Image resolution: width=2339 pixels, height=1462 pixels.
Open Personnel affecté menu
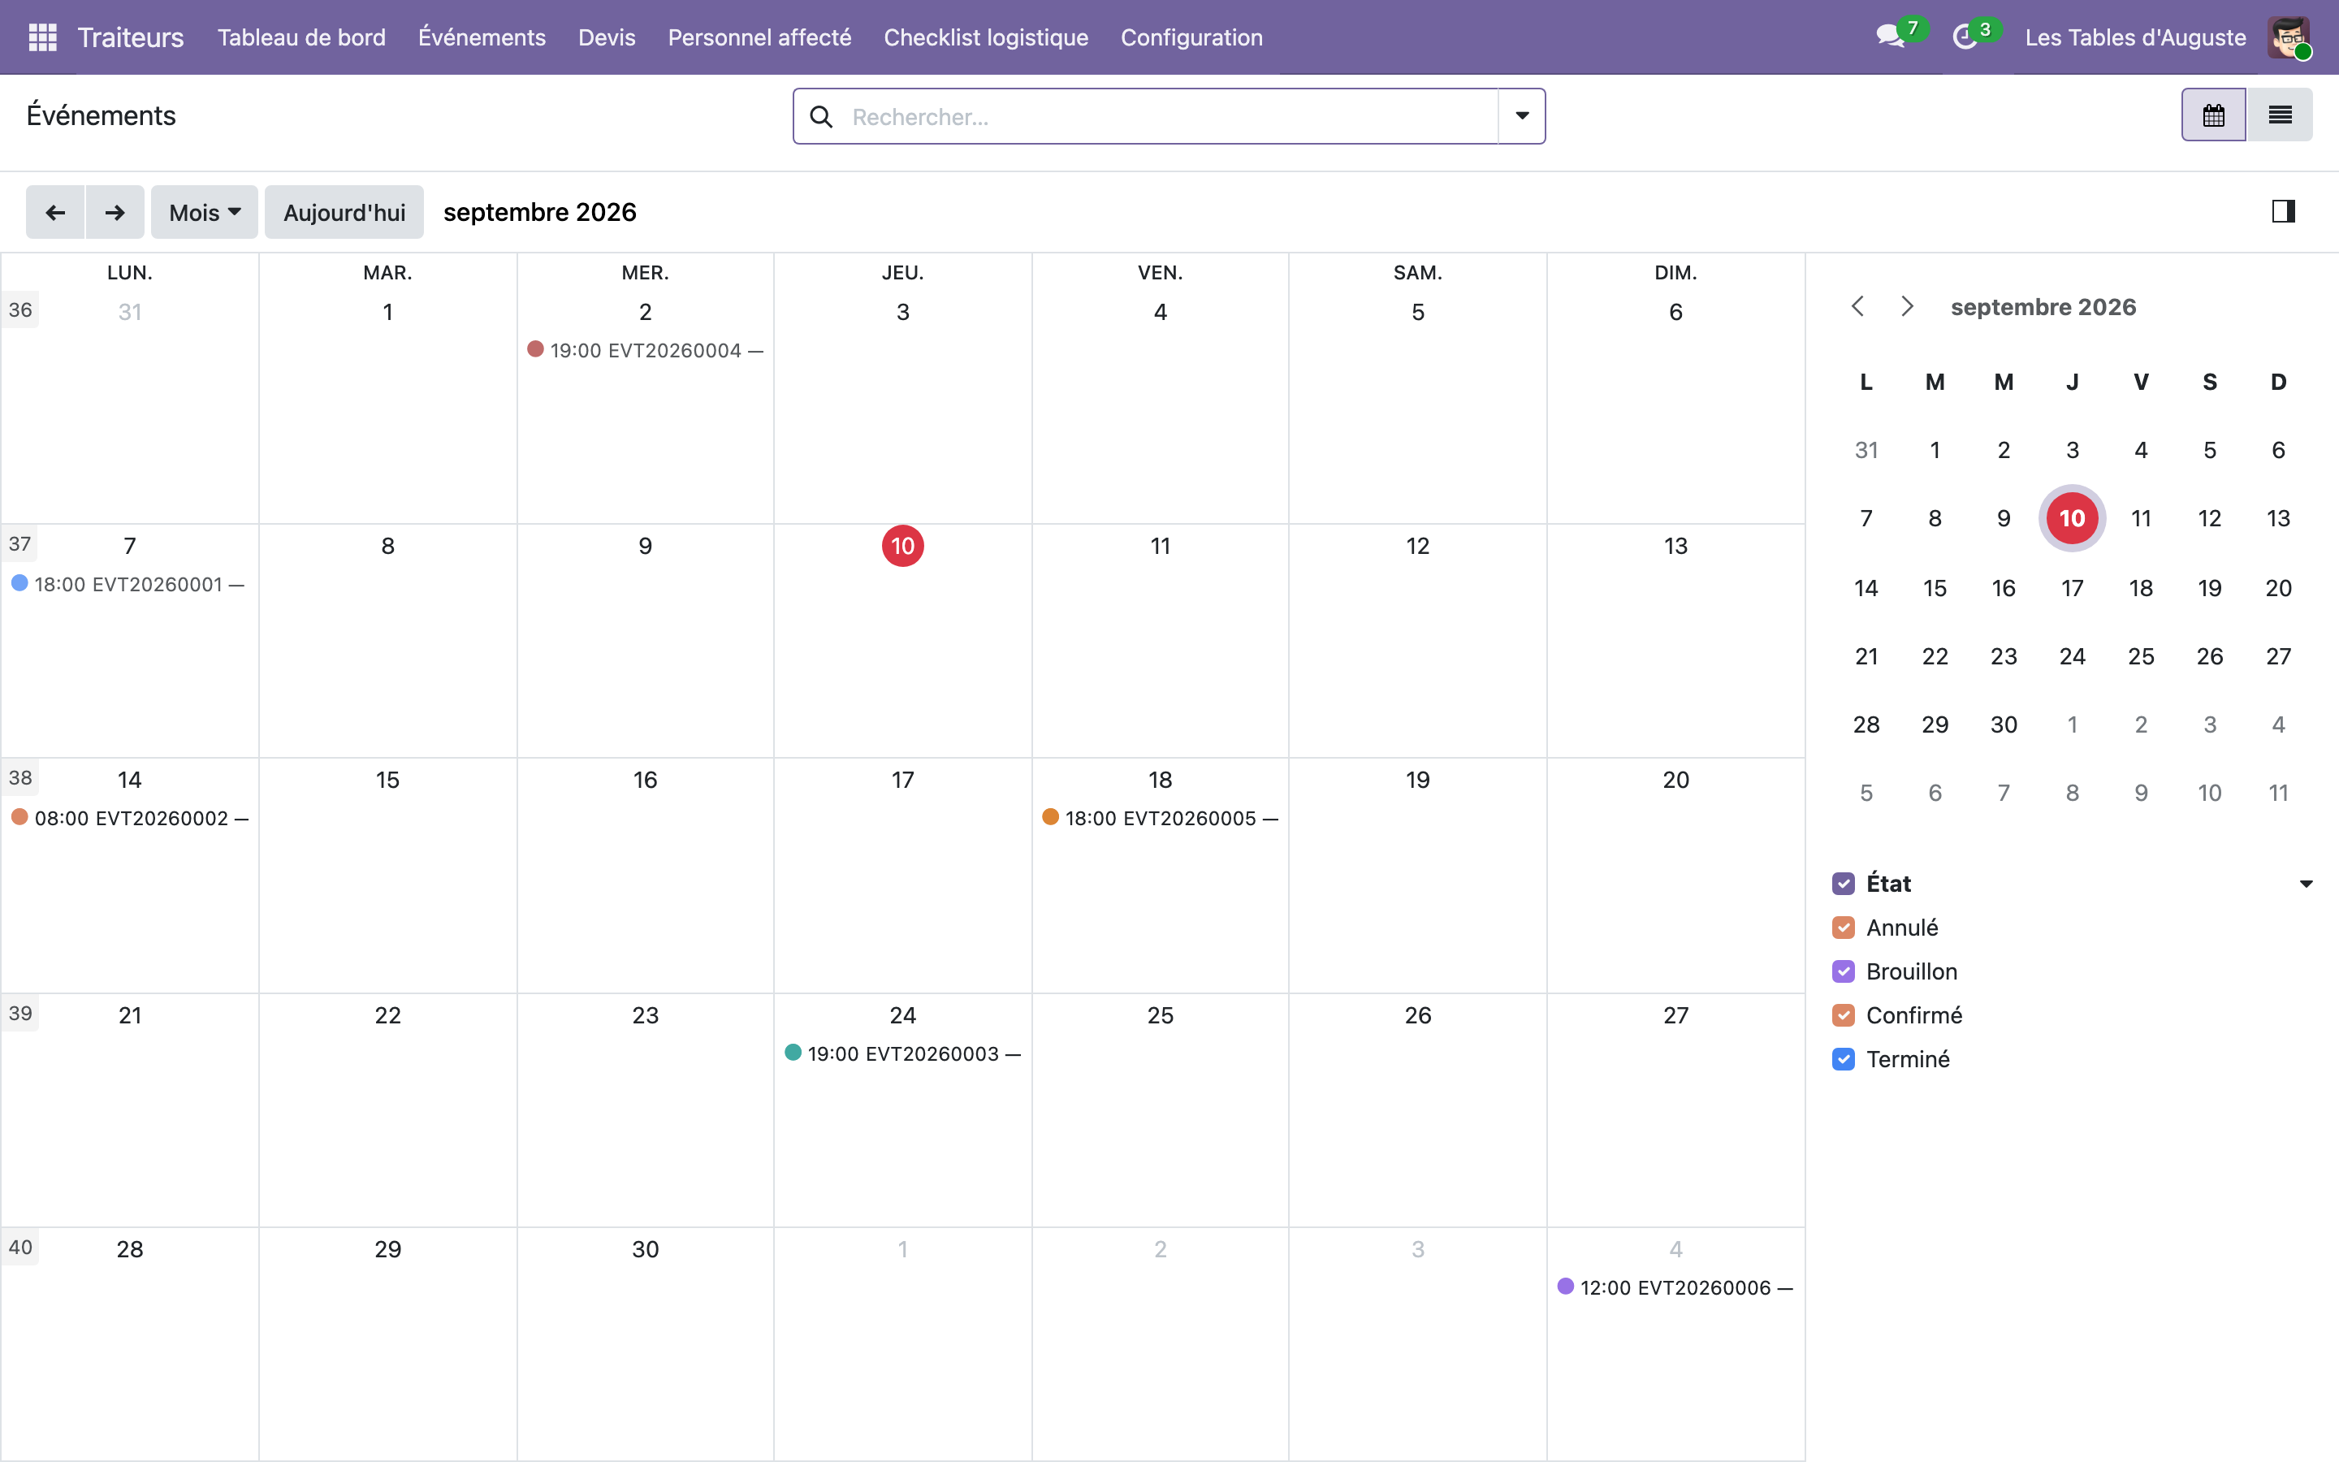click(759, 37)
